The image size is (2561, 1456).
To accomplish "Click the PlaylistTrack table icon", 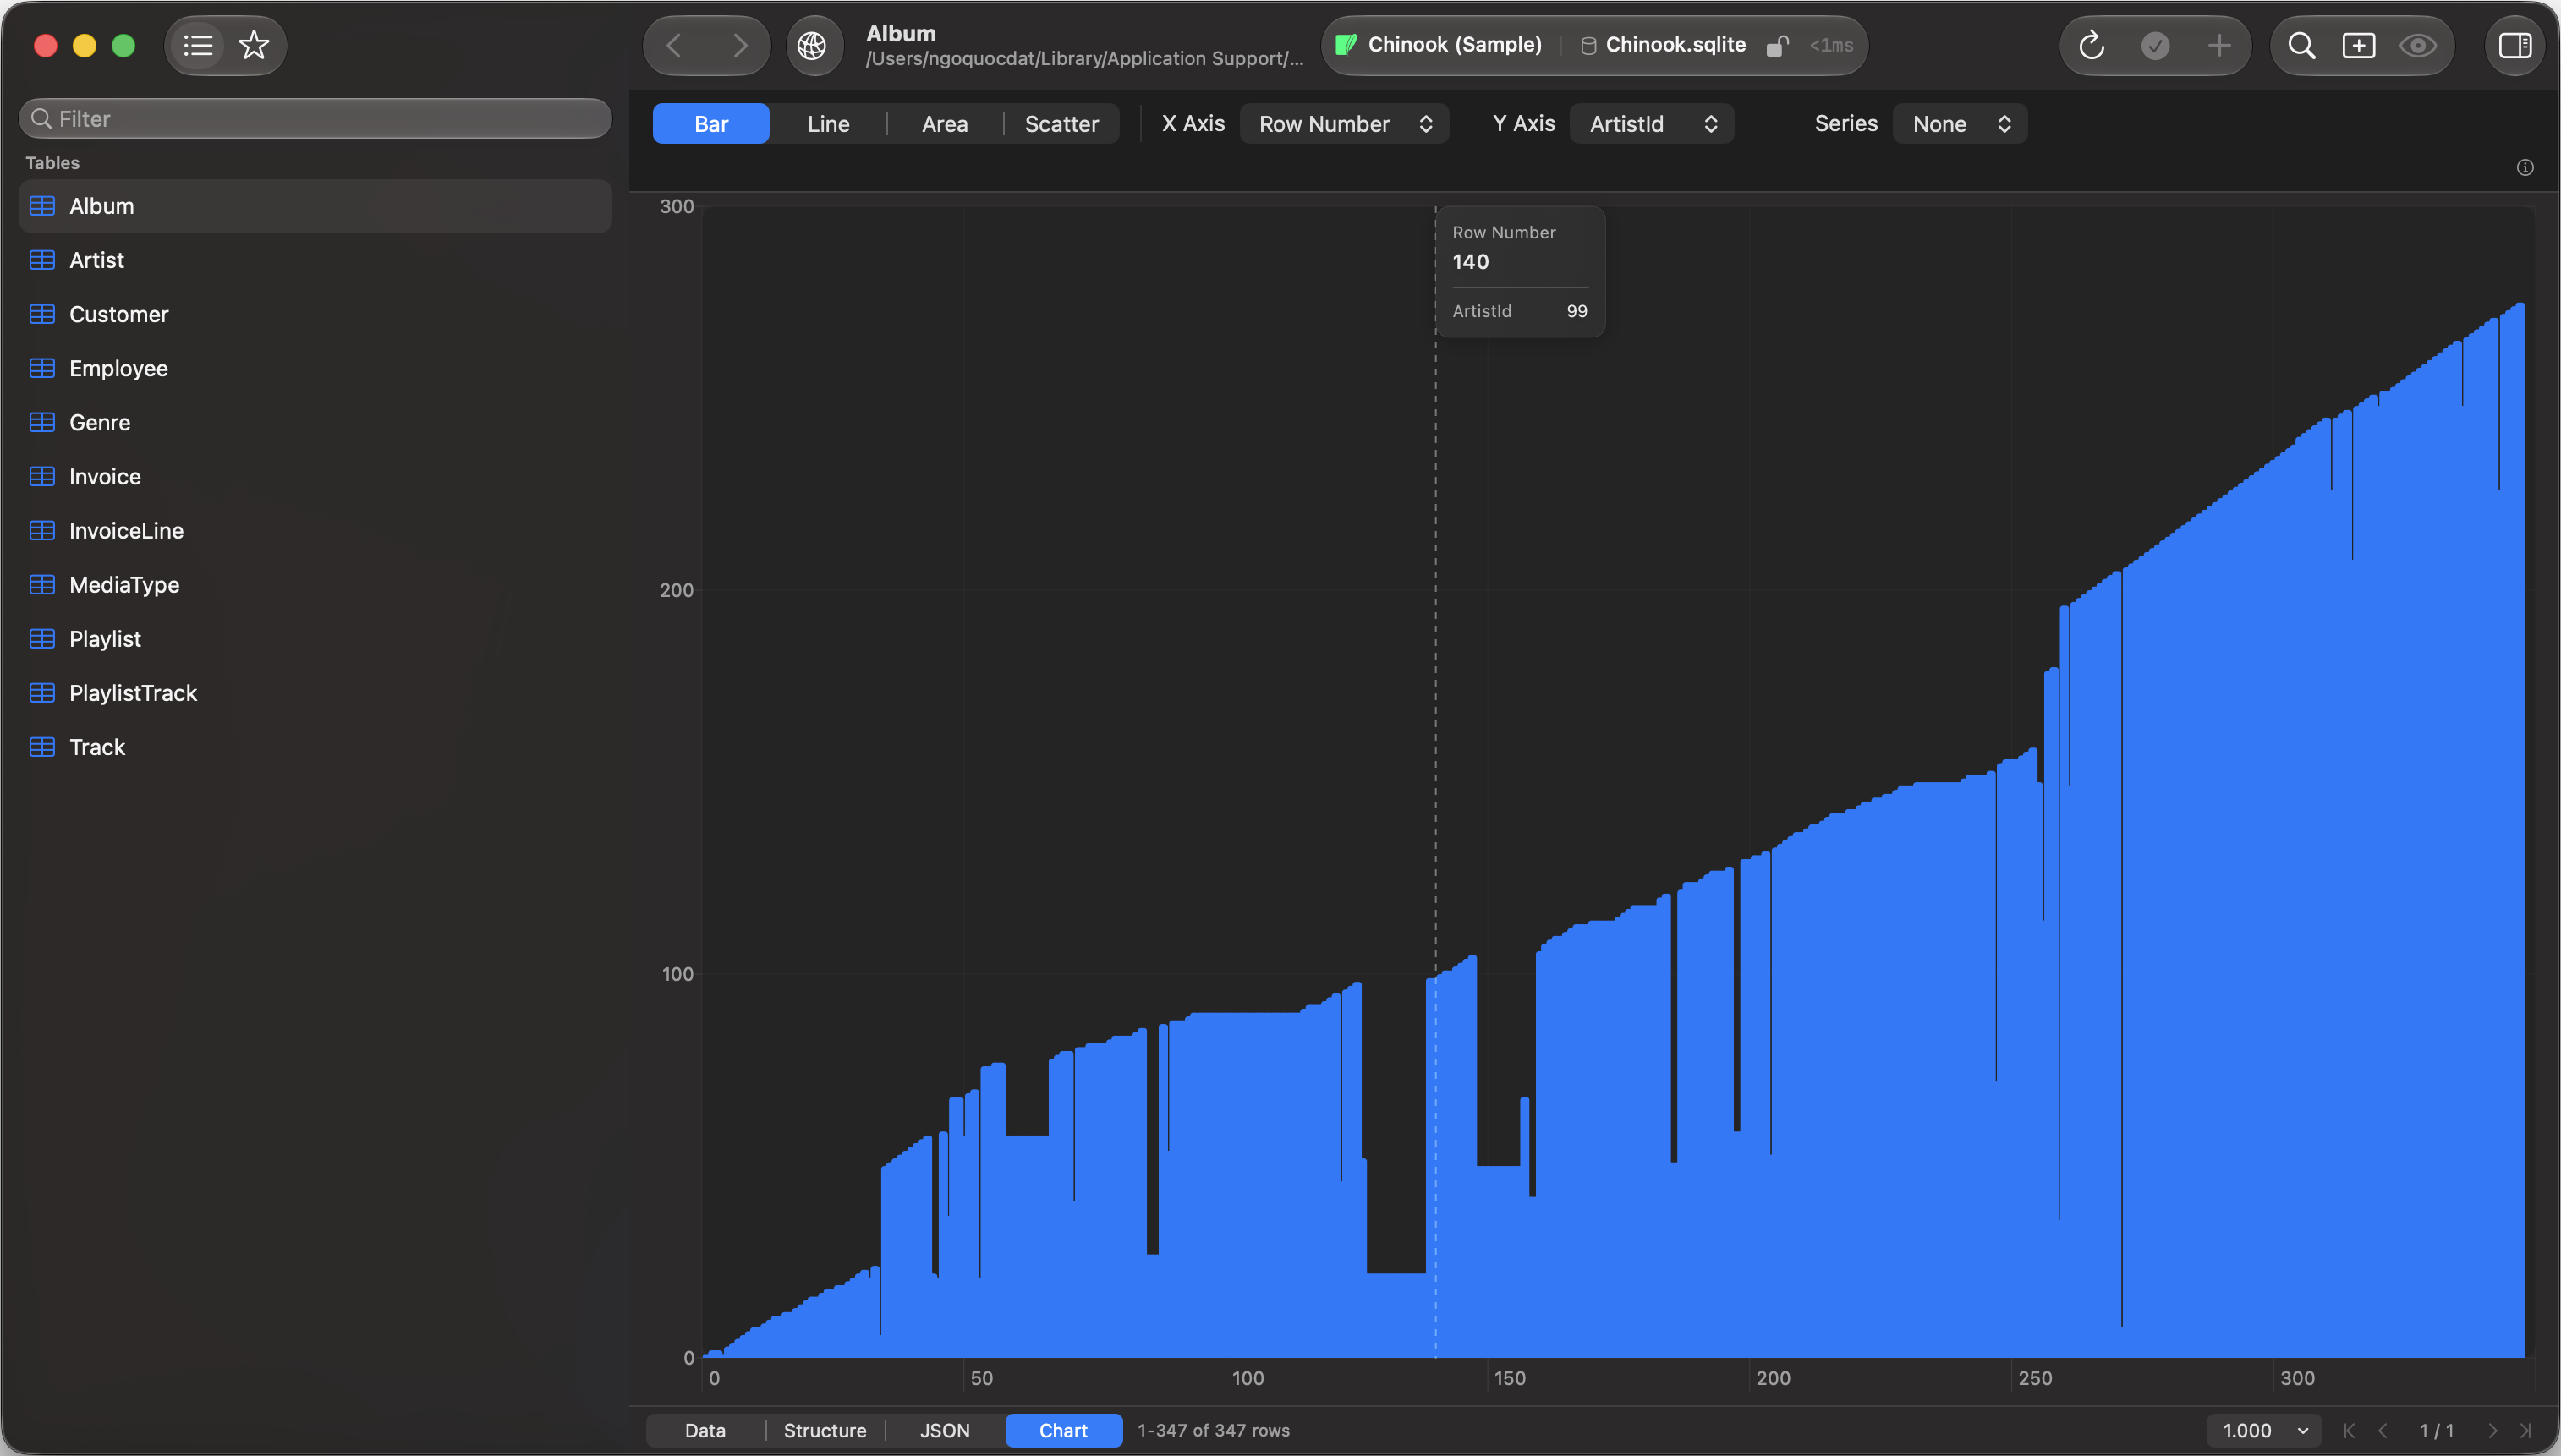I will pyautogui.click(x=42, y=692).
